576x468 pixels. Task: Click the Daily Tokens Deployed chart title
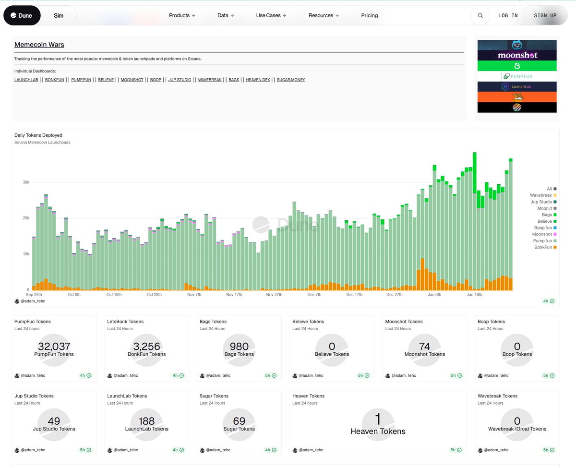tap(38, 135)
